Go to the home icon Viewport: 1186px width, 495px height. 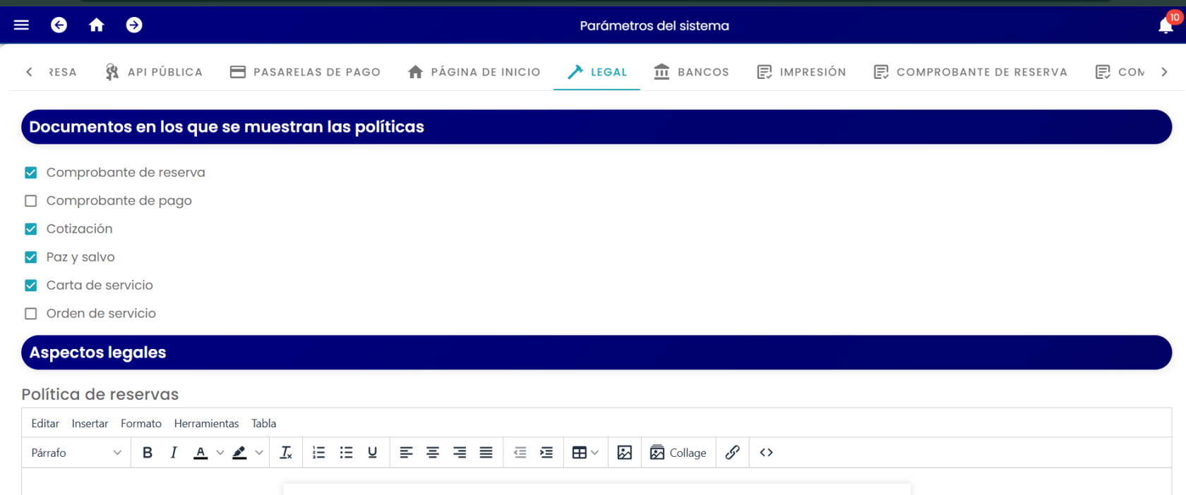(x=97, y=25)
